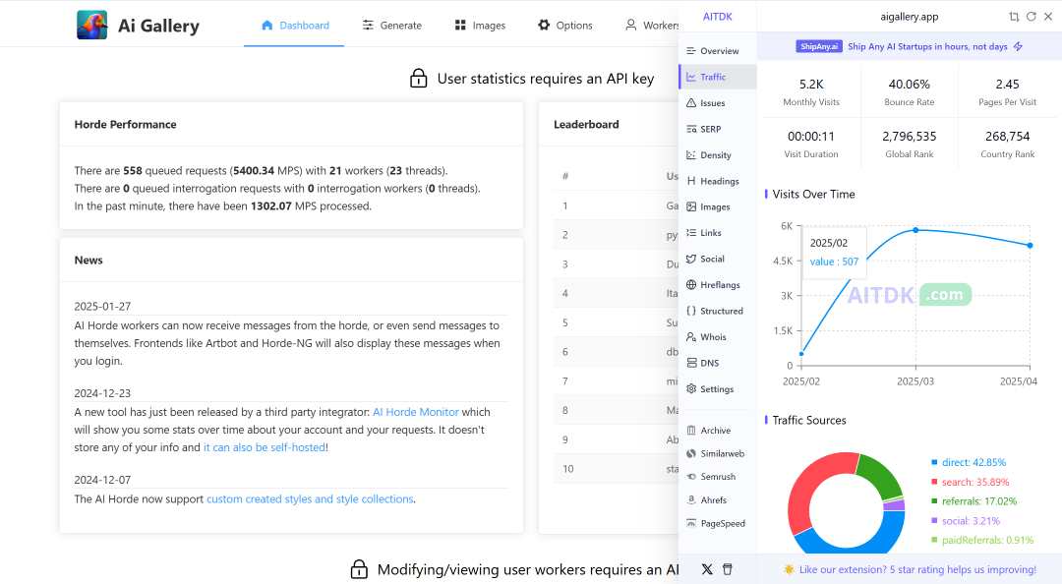Click the aigallery.app domain title
Viewport: 1062px width, 584px height.
909,17
